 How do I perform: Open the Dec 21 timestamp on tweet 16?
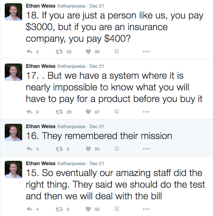[x=97, y=126]
